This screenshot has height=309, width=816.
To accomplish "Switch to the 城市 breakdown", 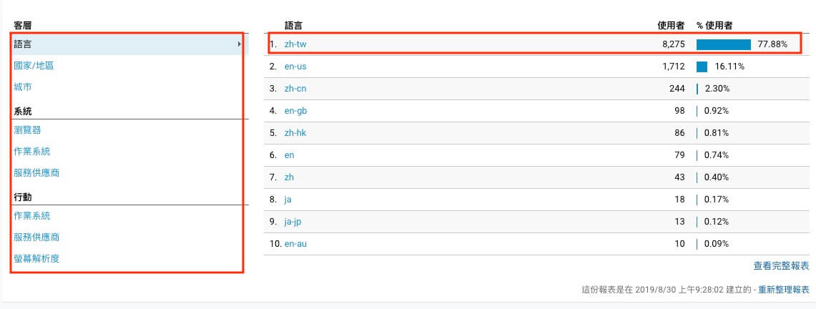I will (x=22, y=87).
